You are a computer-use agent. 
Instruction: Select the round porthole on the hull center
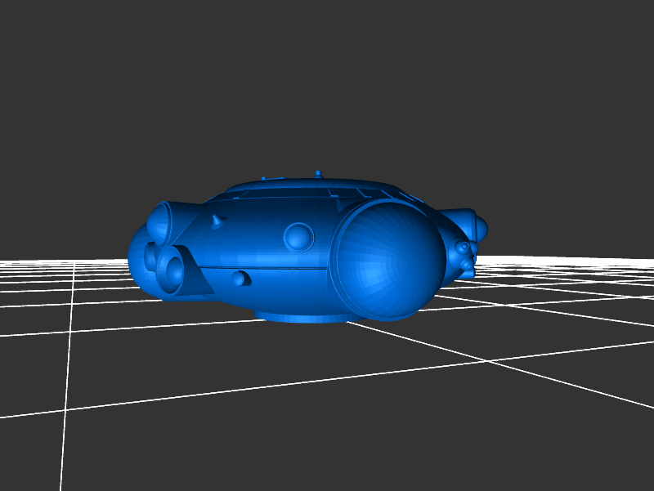coord(298,236)
